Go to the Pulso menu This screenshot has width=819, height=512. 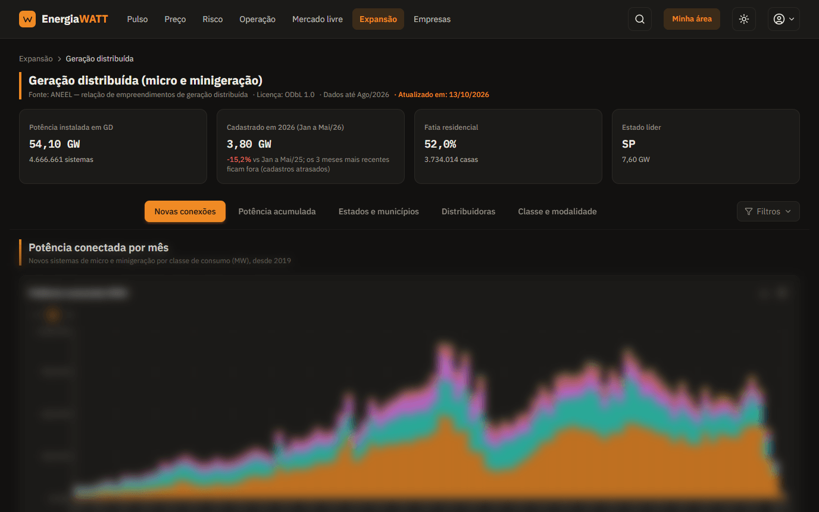coord(137,19)
